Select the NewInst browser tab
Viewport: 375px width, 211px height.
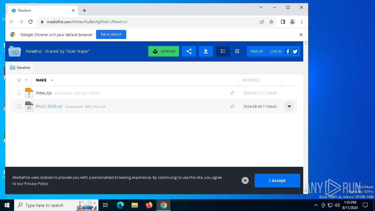[43, 11]
